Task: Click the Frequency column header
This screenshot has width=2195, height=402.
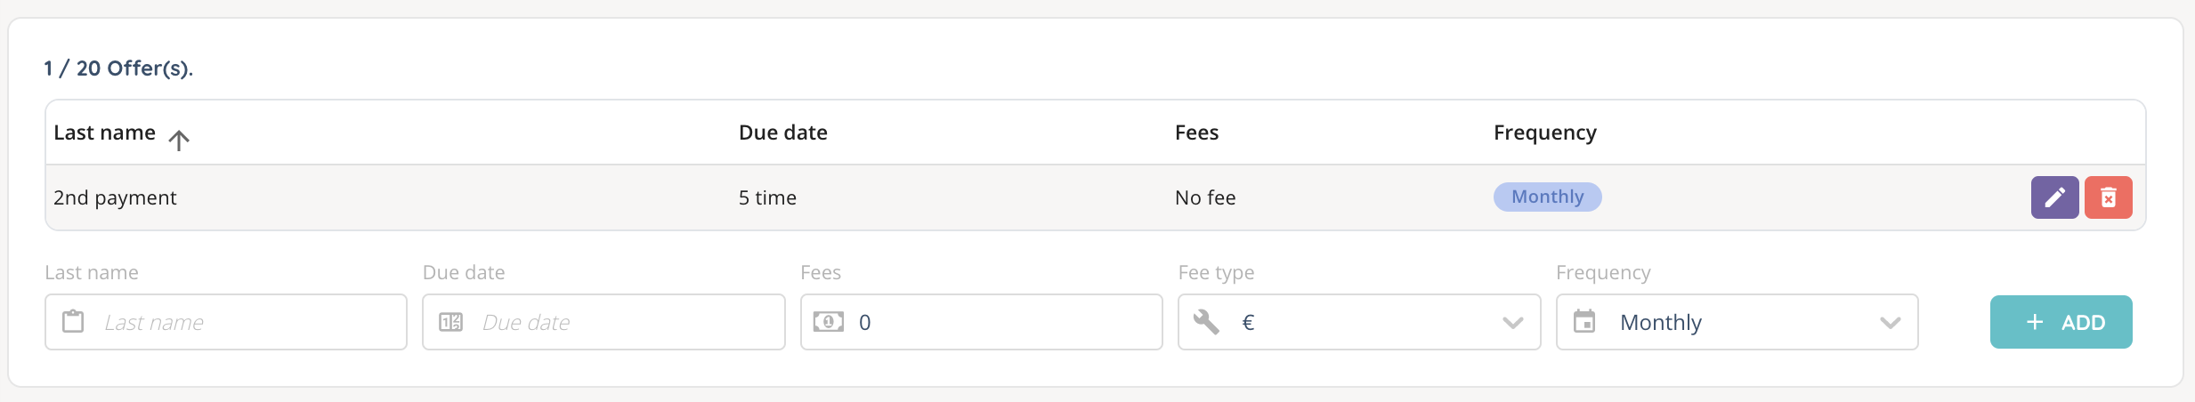Action: (x=1544, y=133)
